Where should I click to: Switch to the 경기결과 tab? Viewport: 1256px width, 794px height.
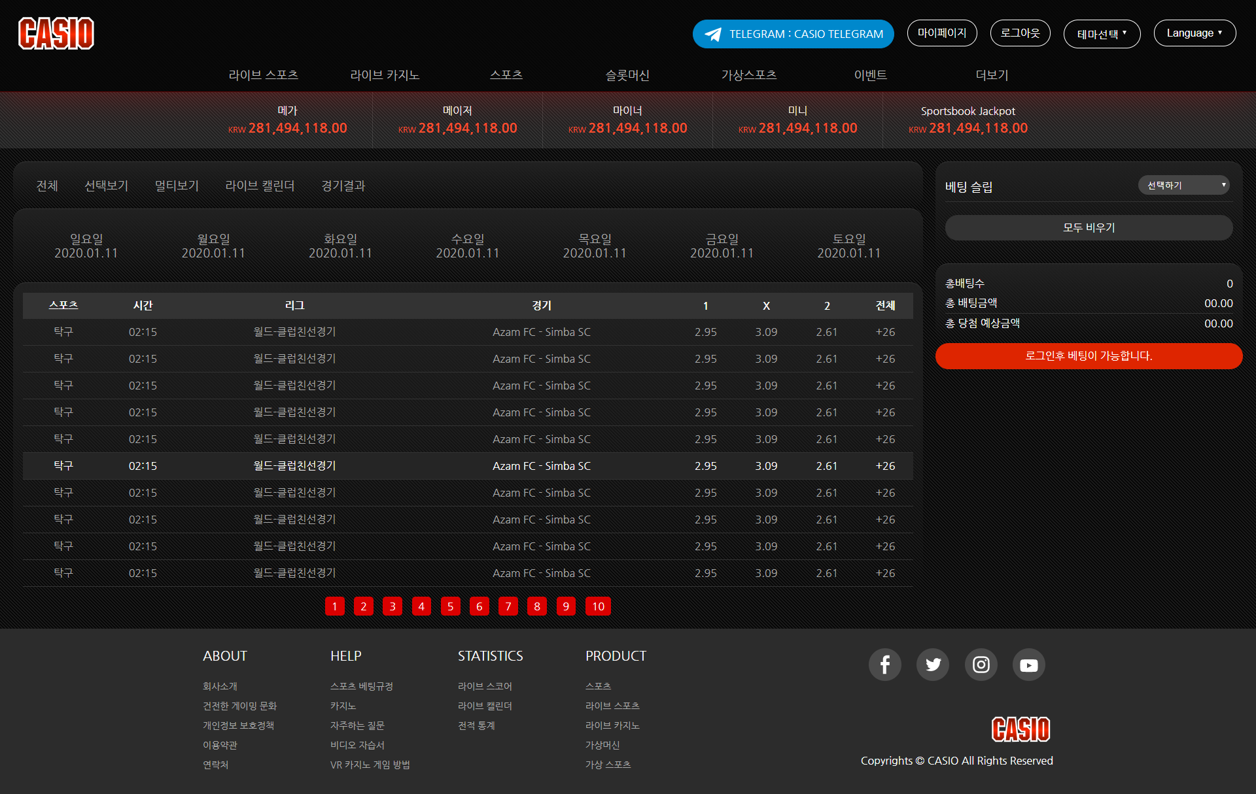point(343,186)
